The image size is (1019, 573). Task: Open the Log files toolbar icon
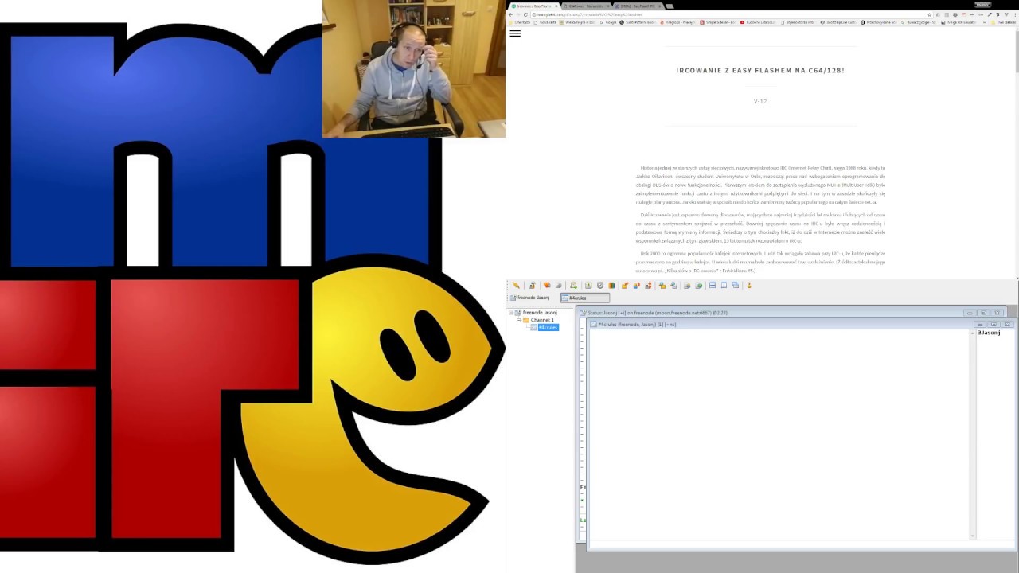pyautogui.click(x=673, y=285)
